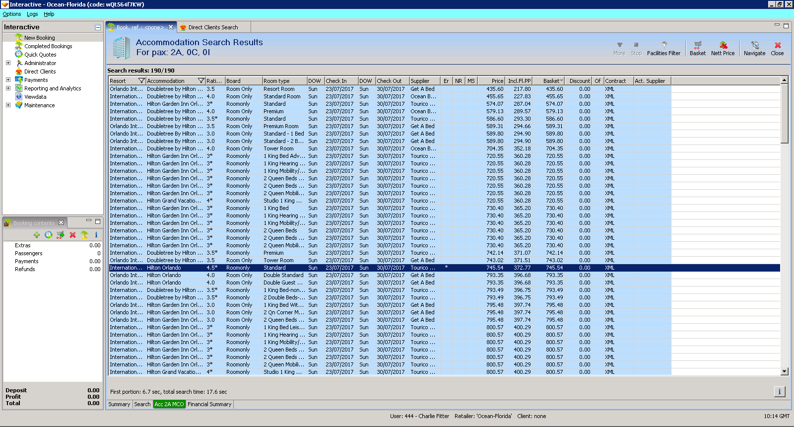This screenshot has width=794, height=427.
Task: Minimize the search results editor area
Action: click(x=777, y=25)
